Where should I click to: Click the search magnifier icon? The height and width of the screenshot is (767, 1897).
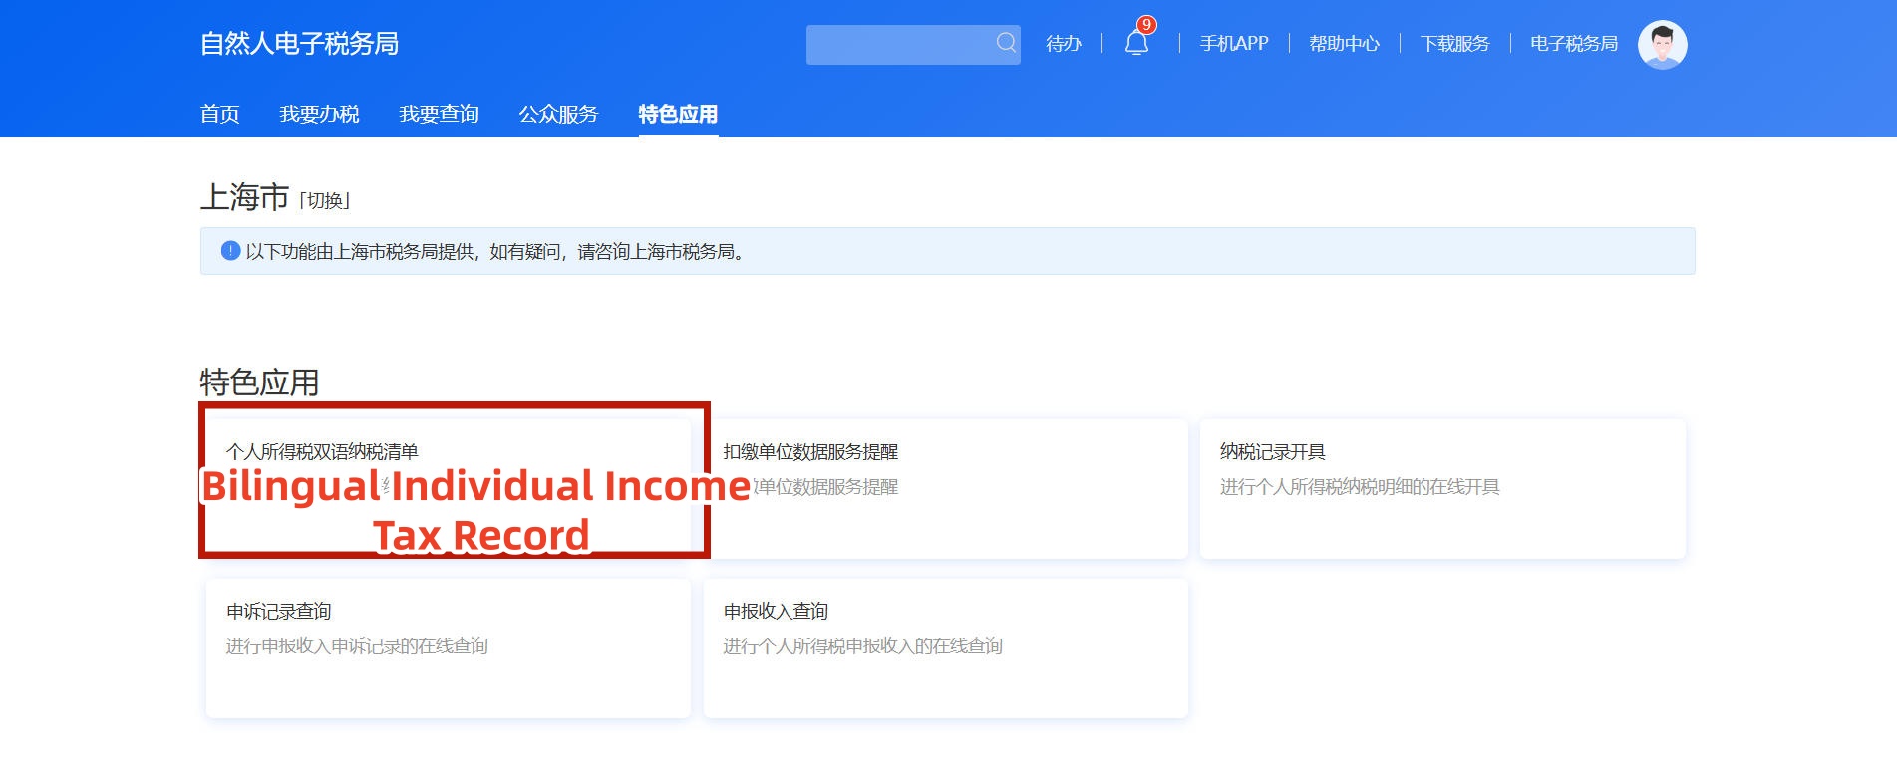coord(1006,43)
